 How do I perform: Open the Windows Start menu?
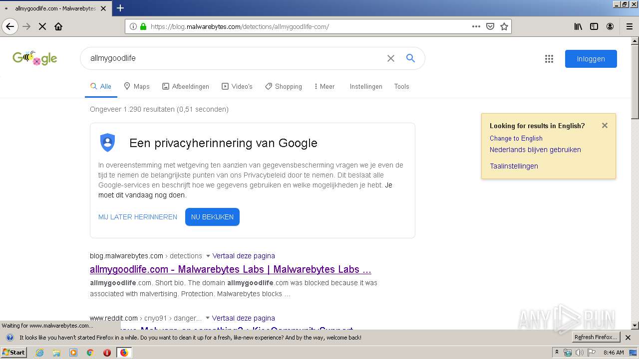pos(14,353)
